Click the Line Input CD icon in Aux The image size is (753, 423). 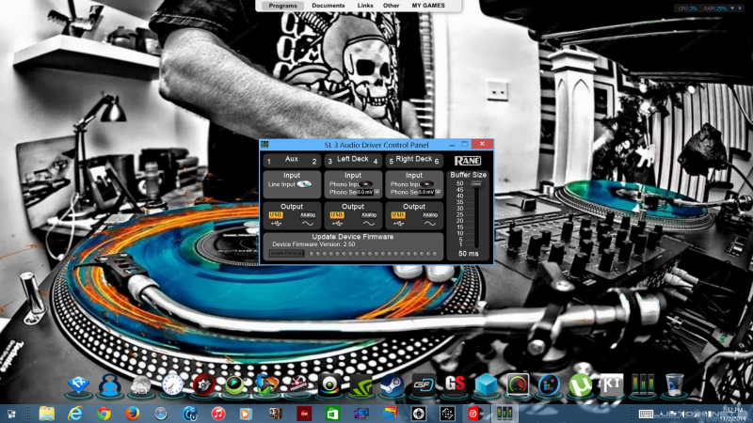(304, 184)
